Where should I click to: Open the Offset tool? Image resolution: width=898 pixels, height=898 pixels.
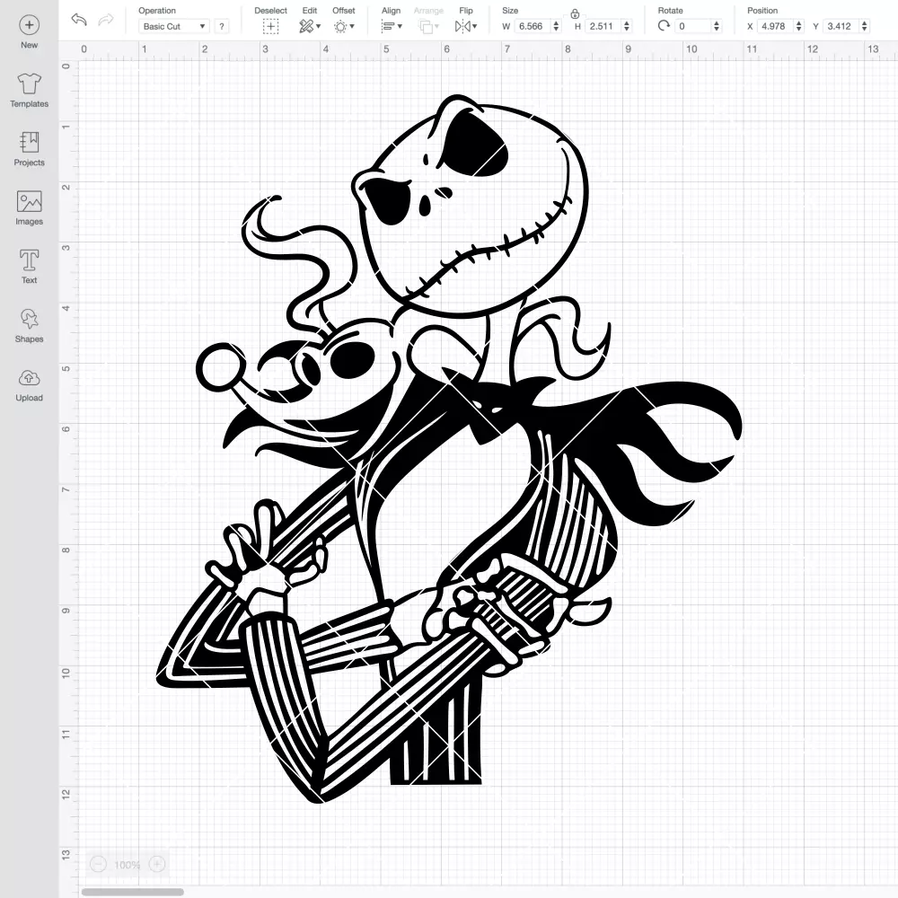[x=344, y=26]
